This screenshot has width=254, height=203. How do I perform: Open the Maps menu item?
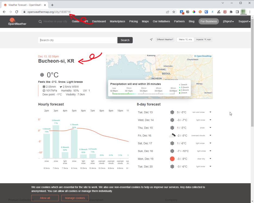(145, 21)
